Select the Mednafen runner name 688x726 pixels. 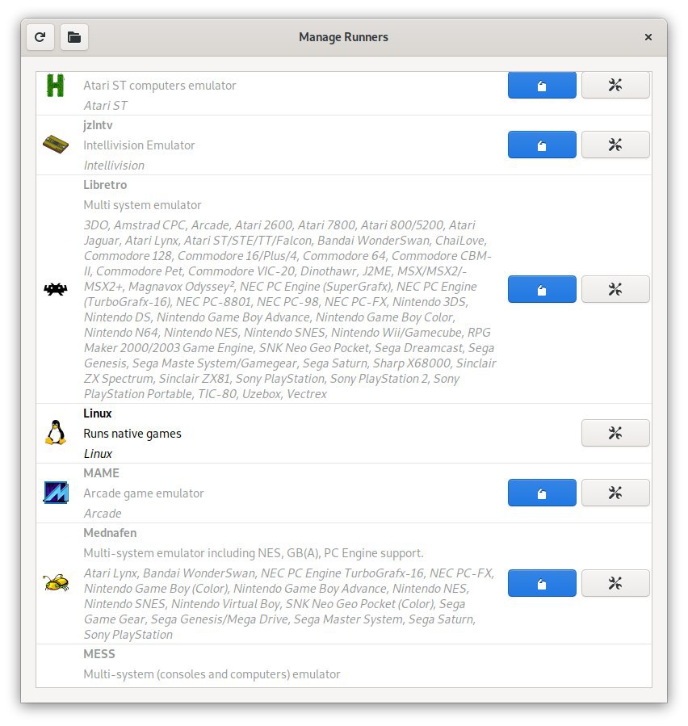[x=110, y=533]
